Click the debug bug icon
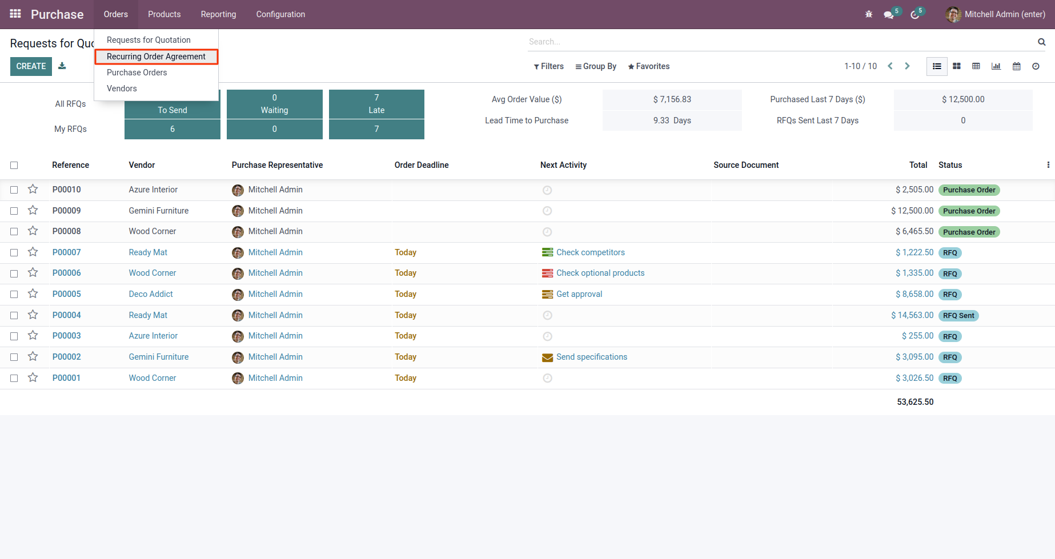Image resolution: width=1055 pixels, height=559 pixels. click(x=869, y=14)
